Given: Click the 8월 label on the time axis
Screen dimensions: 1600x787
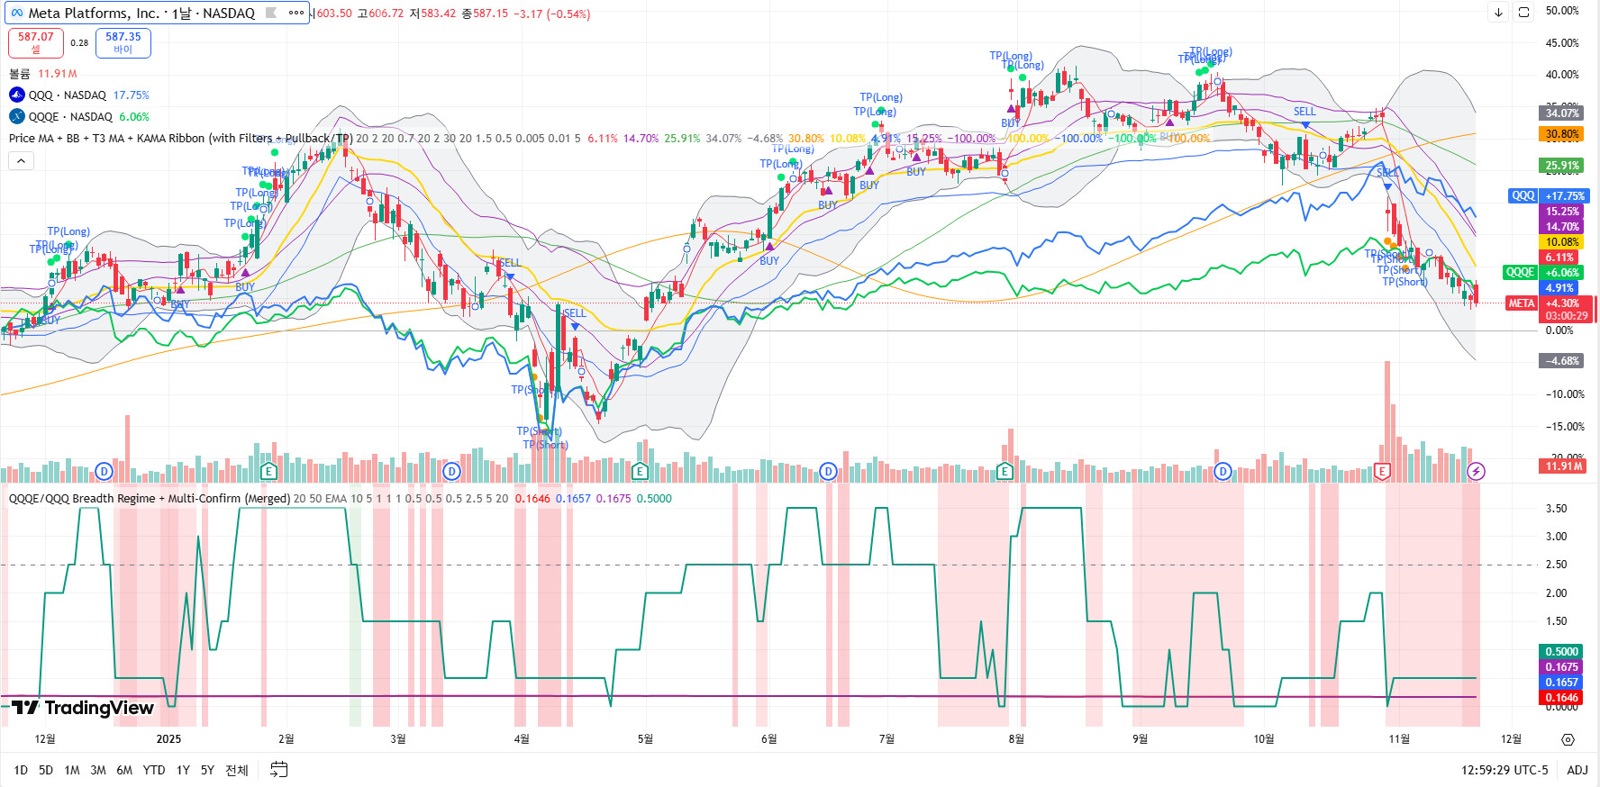Looking at the screenshot, I should [1016, 739].
